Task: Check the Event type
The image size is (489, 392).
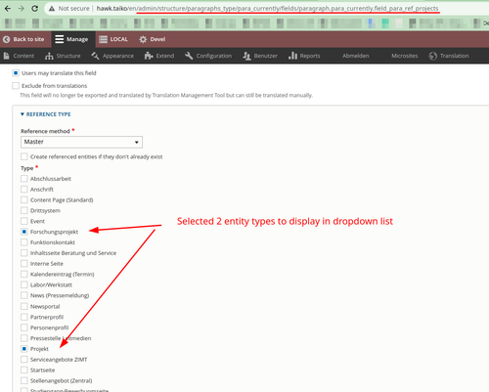Action: click(24, 221)
